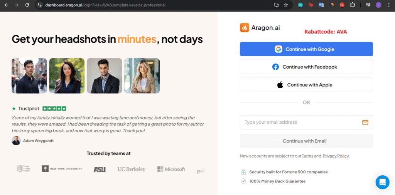Open the Privacy Policy link
This screenshot has height=195, width=395.
(336, 156)
